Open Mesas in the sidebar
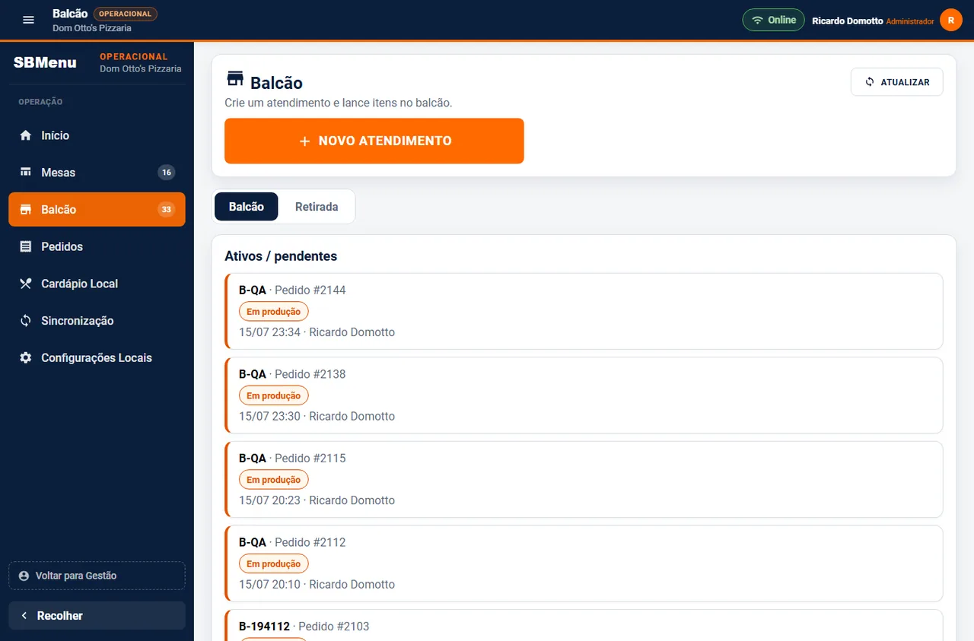Image resolution: width=974 pixels, height=641 pixels. [x=97, y=173]
